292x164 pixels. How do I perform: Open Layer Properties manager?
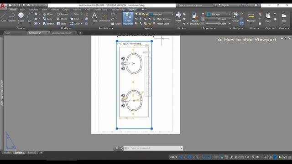pos(128,19)
